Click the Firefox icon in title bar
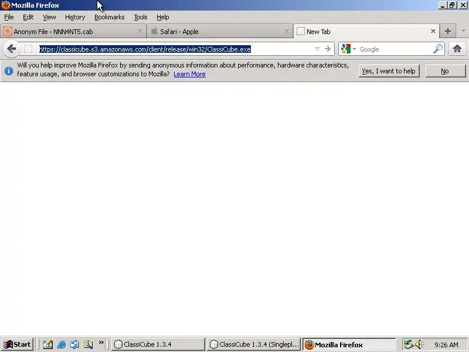The height and width of the screenshot is (352, 469). [5, 5]
